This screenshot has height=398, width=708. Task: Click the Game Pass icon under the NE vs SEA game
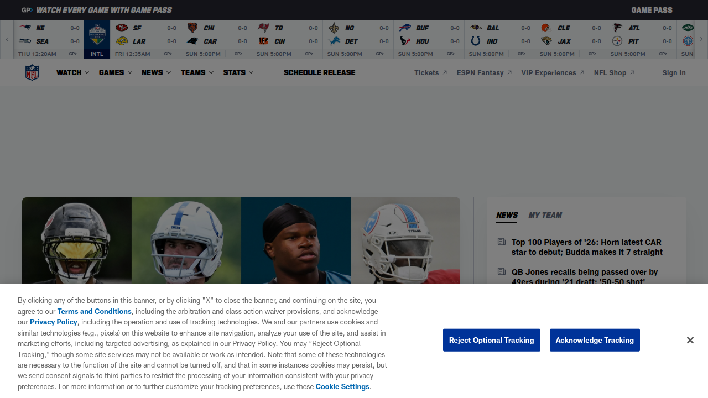pyautogui.click(x=72, y=54)
